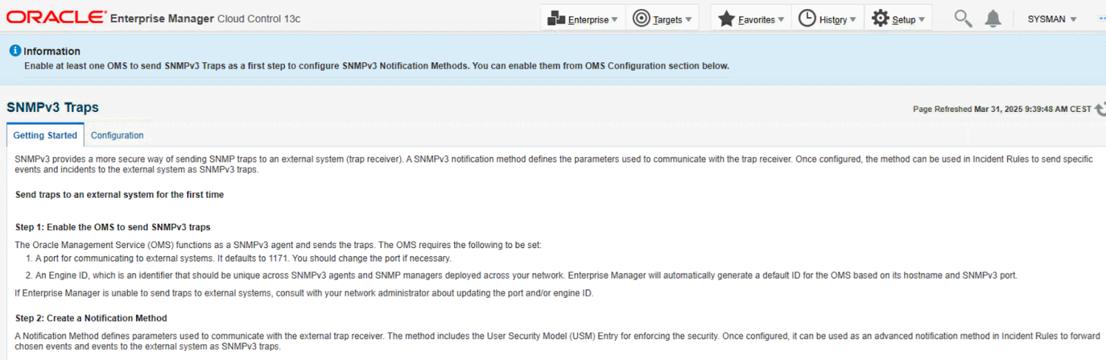
Task: Open the Setup menu
Action: click(898, 19)
